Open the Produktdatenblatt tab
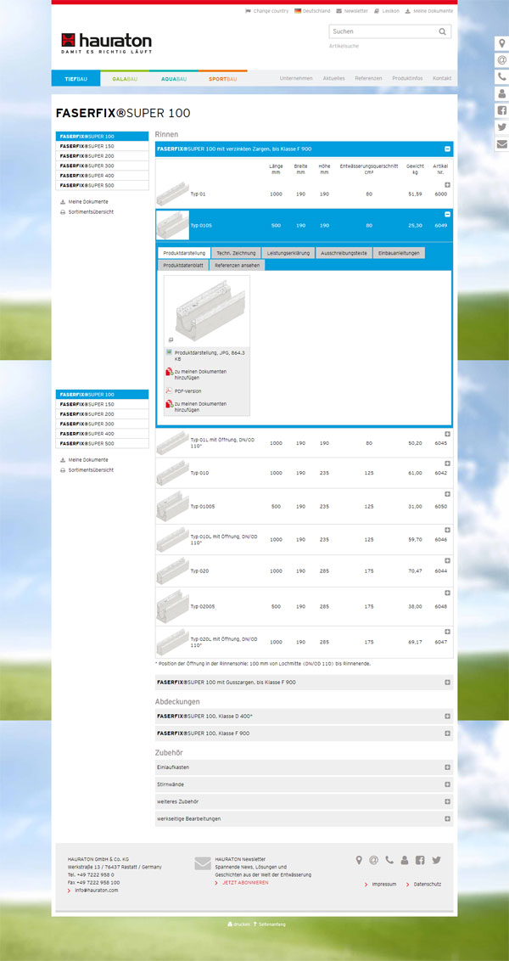The height and width of the screenshot is (961, 509). pos(183,266)
